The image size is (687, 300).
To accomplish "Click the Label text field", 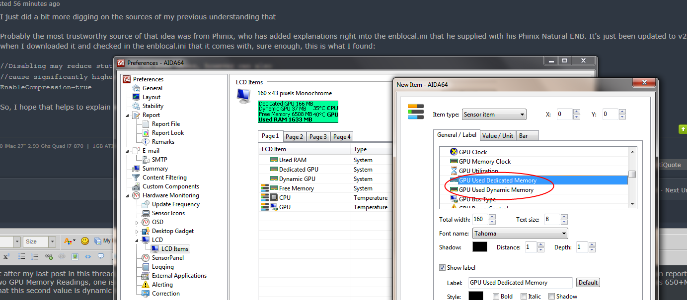I will tap(521, 283).
